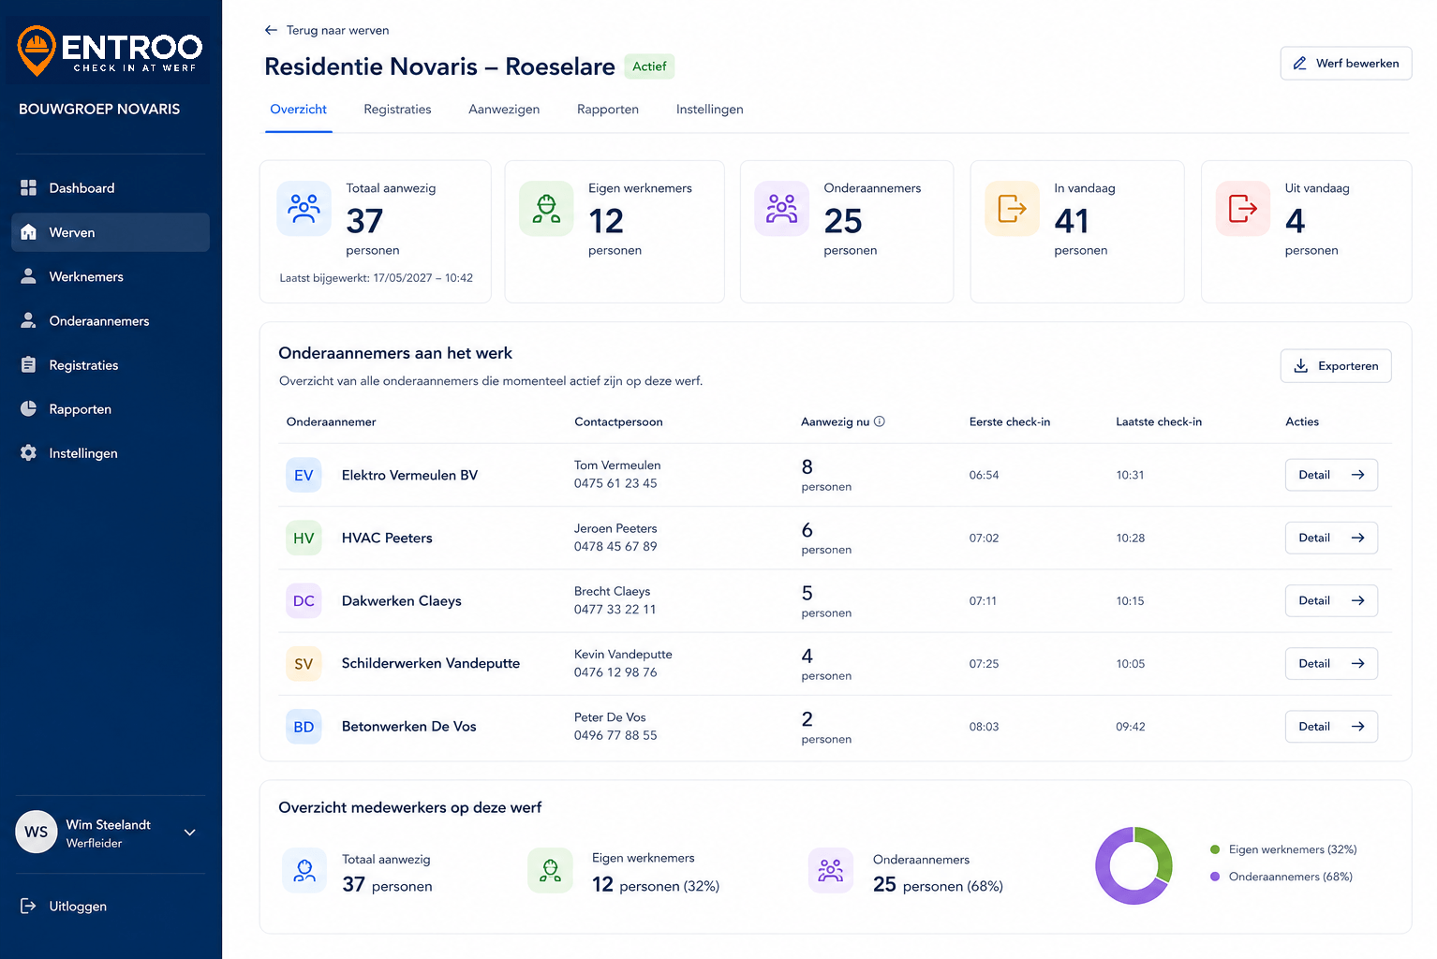Click the Rapporten pie chart icon
Screen dimensions: 1437x959
(29, 409)
